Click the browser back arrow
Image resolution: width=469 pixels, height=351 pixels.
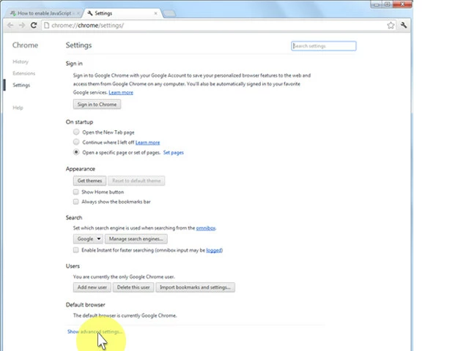point(10,26)
